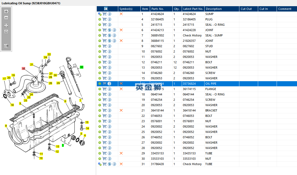Screen dimensions: 297x175
Task: Select part number 33533103 cell
Action: 157,159
